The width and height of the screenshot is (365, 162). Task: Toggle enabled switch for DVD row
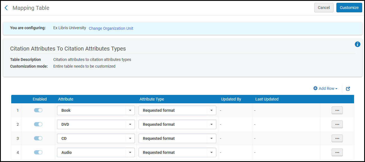[x=38, y=124]
